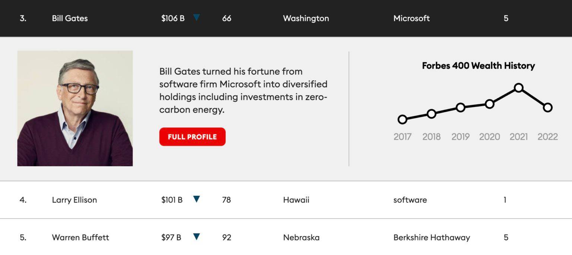The height and width of the screenshot is (255, 572).
Task: Click down arrow next to $106 B
Action: (197, 17)
